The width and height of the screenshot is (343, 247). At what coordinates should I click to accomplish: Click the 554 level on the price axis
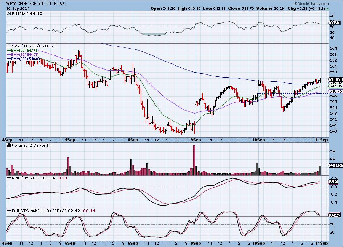coord(333,48)
